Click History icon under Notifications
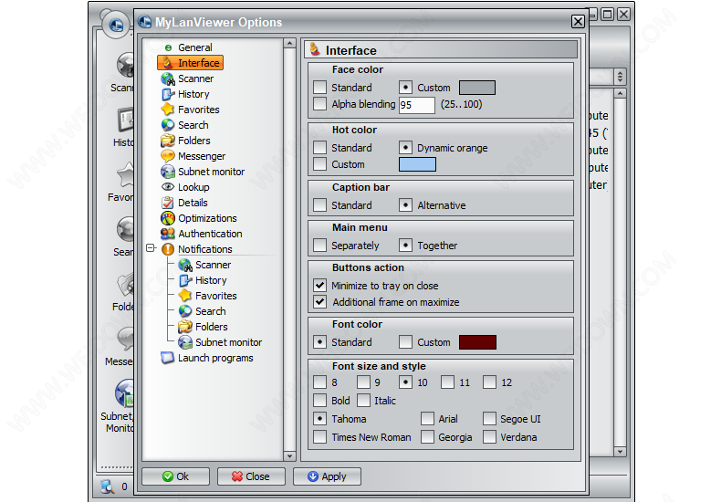 (185, 280)
